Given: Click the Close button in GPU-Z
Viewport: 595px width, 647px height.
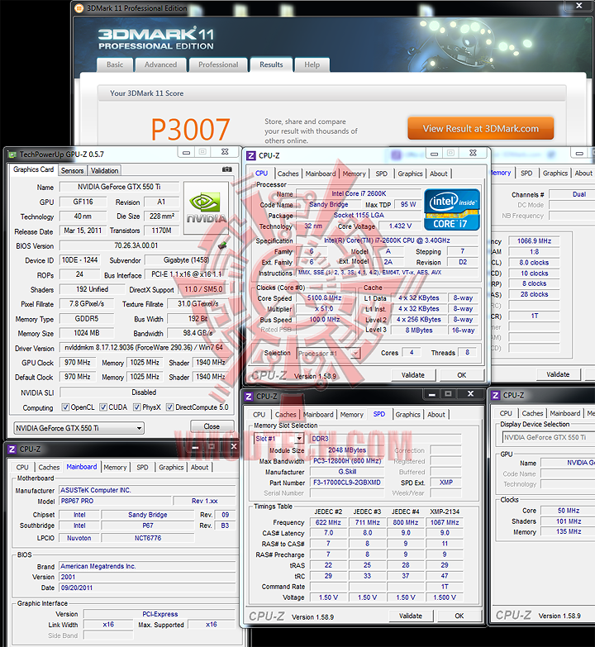Looking at the screenshot, I should click(212, 426).
